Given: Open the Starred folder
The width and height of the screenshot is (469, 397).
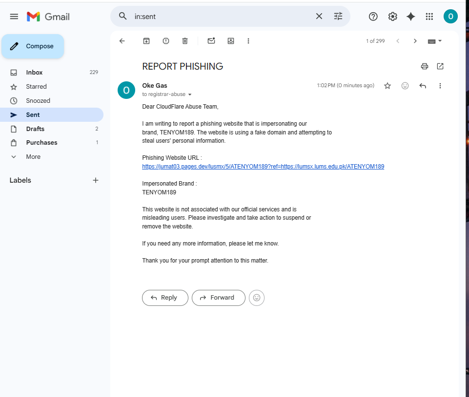Looking at the screenshot, I should pyautogui.click(x=52, y=87).
